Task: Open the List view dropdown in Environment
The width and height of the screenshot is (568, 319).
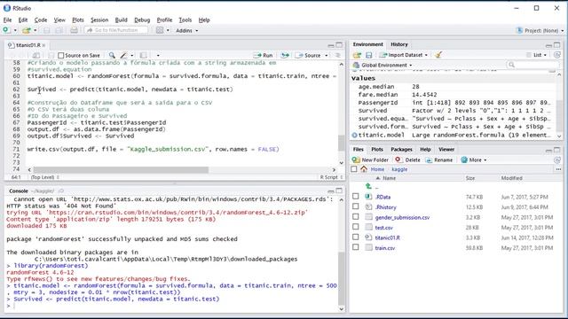Action: pyautogui.click(x=537, y=55)
